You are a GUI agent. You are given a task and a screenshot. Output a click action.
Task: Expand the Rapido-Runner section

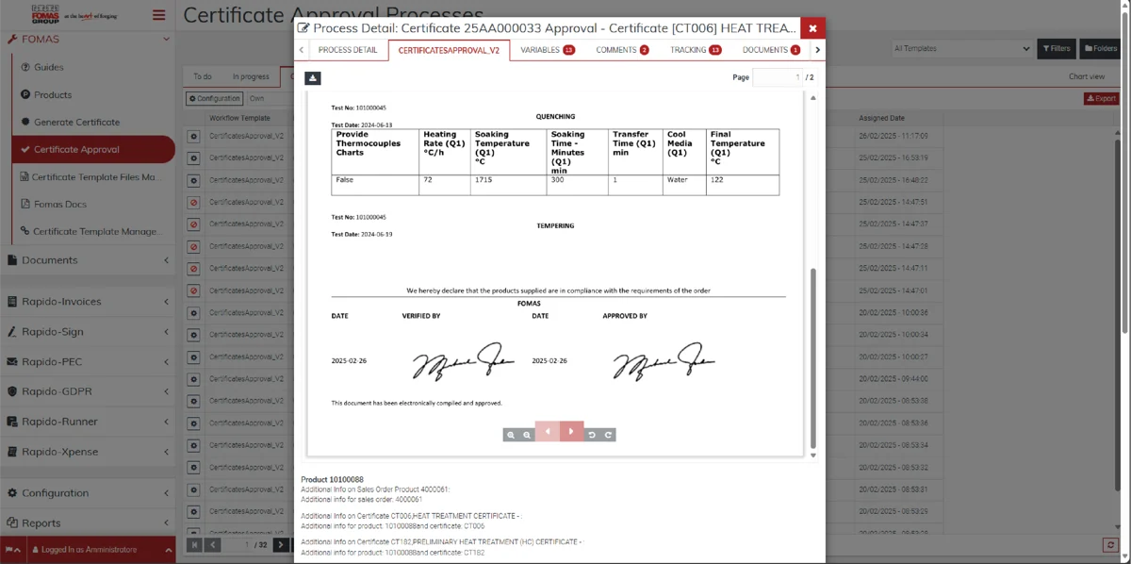click(88, 422)
